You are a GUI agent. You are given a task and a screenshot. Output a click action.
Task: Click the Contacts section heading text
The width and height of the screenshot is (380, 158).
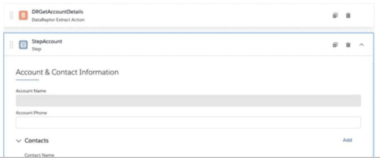(37, 141)
